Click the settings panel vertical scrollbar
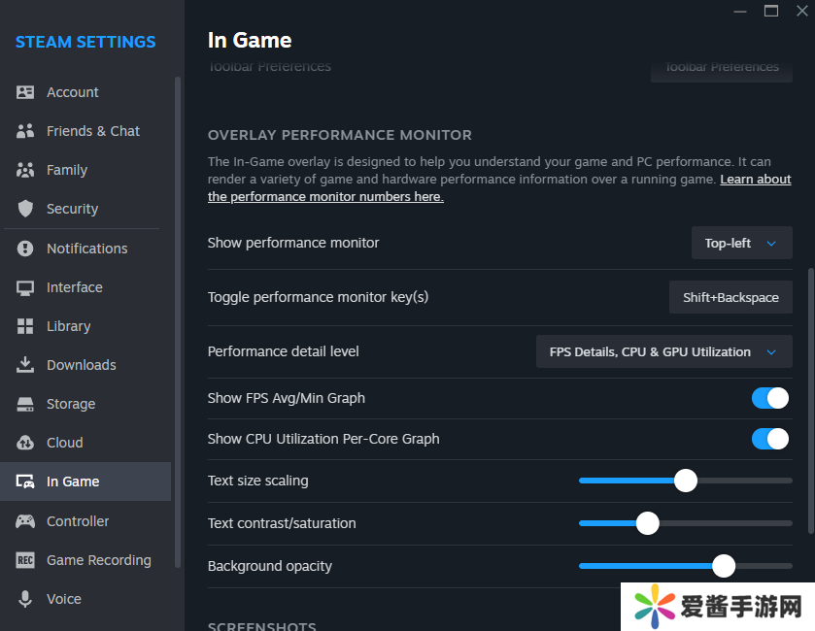The height and width of the screenshot is (631, 815). (811, 398)
